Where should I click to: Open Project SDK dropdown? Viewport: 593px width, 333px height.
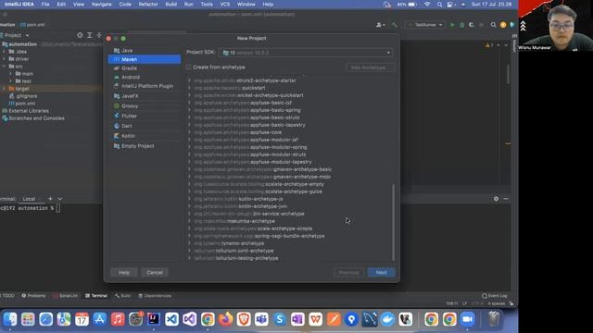point(306,53)
